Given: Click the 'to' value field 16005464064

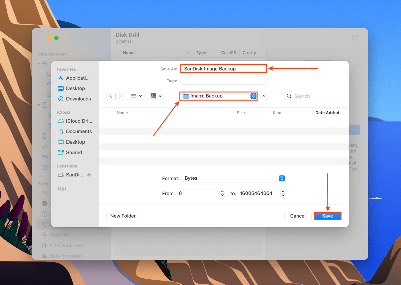Looking at the screenshot, I should tap(259, 193).
